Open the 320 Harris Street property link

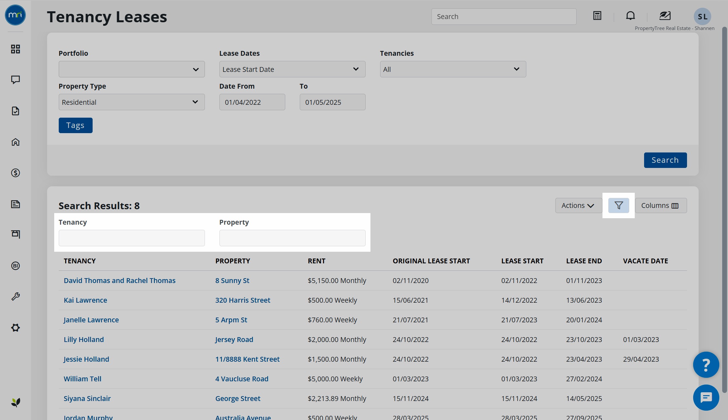tap(243, 300)
